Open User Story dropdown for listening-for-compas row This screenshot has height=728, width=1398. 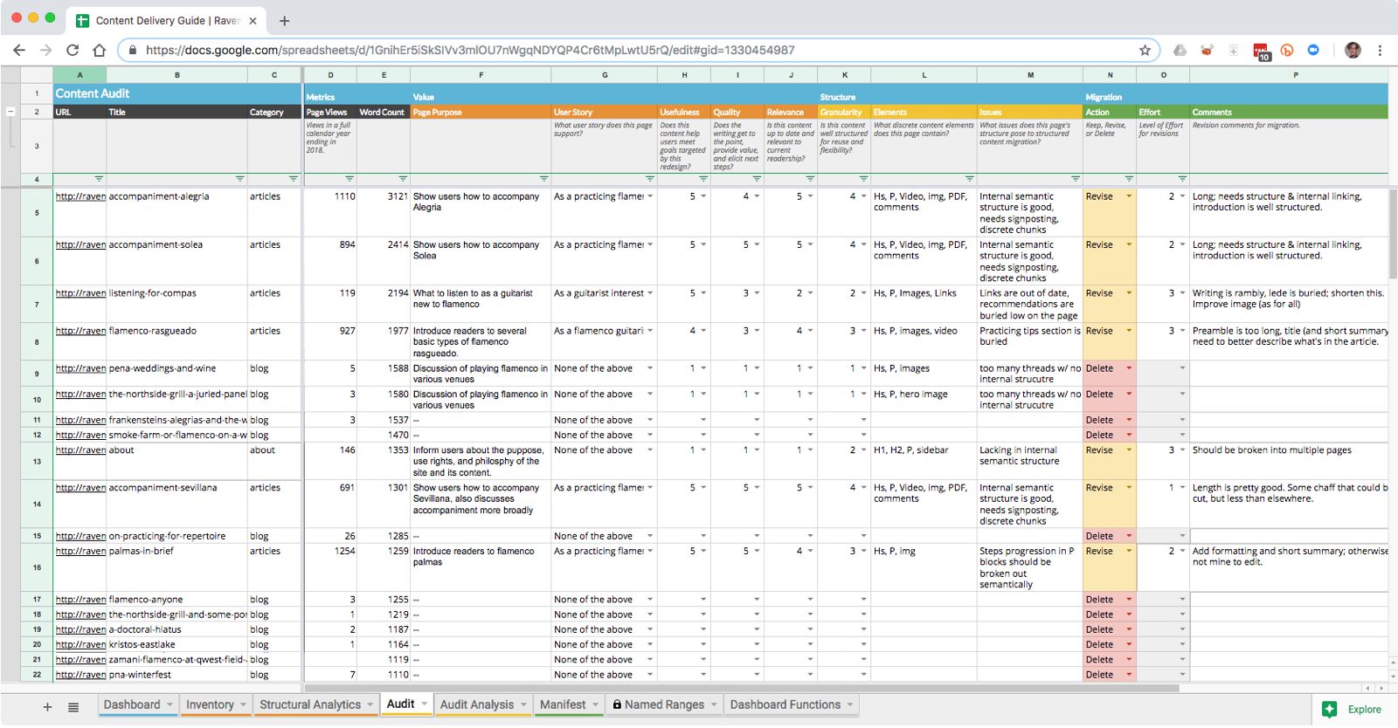tap(650, 293)
